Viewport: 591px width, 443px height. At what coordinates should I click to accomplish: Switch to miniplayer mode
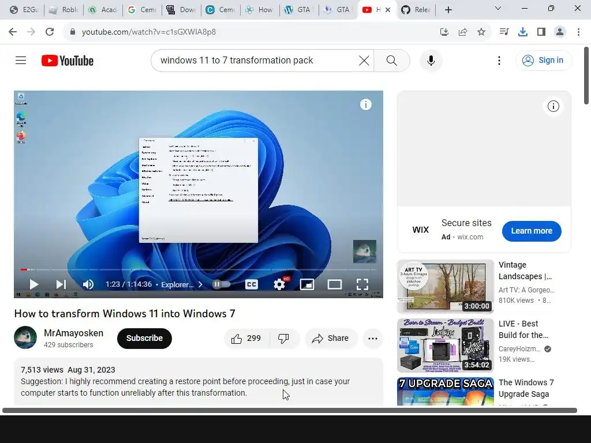click(x=307, y=284)
